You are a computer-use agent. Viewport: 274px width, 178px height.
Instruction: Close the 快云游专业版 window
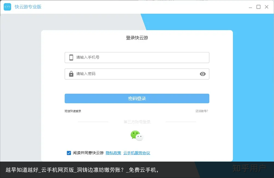(x=267, y=7)
